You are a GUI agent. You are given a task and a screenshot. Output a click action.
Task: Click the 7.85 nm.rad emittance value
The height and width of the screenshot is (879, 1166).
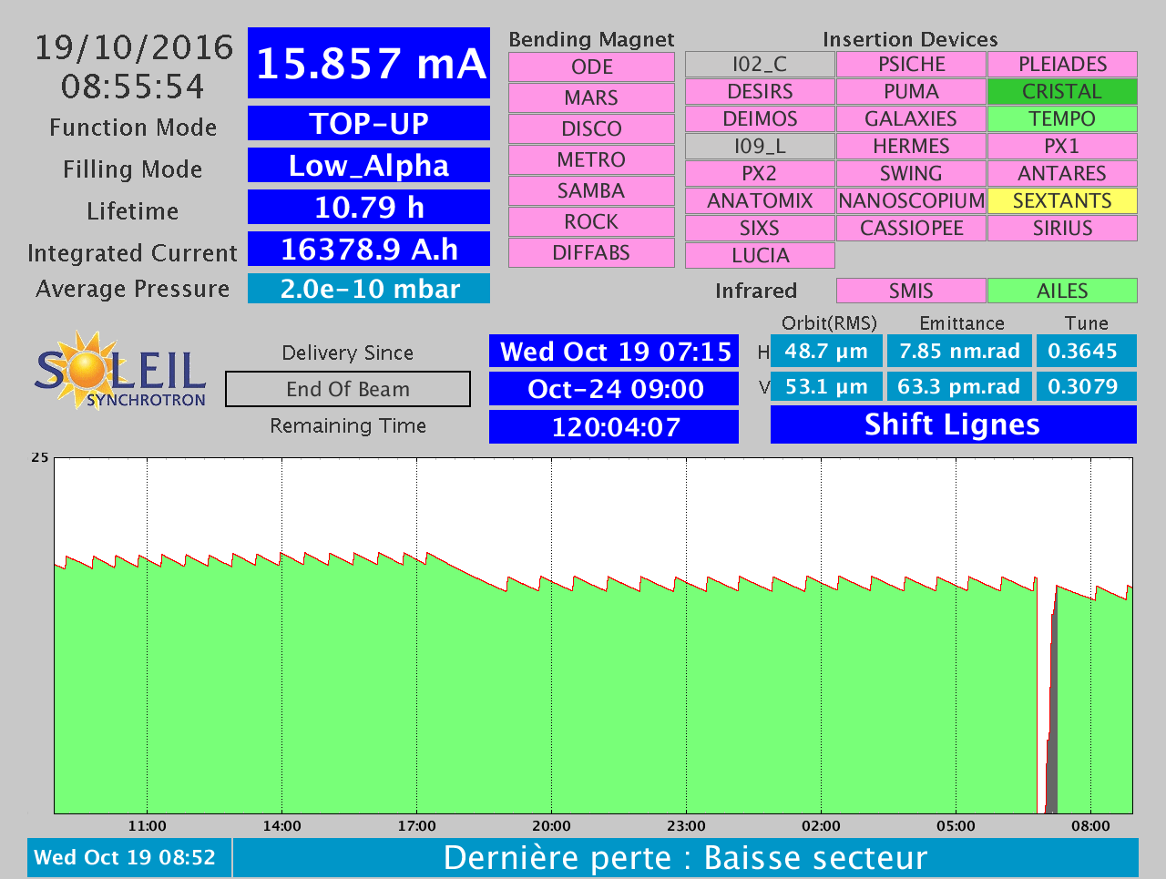tap(959, 351)
